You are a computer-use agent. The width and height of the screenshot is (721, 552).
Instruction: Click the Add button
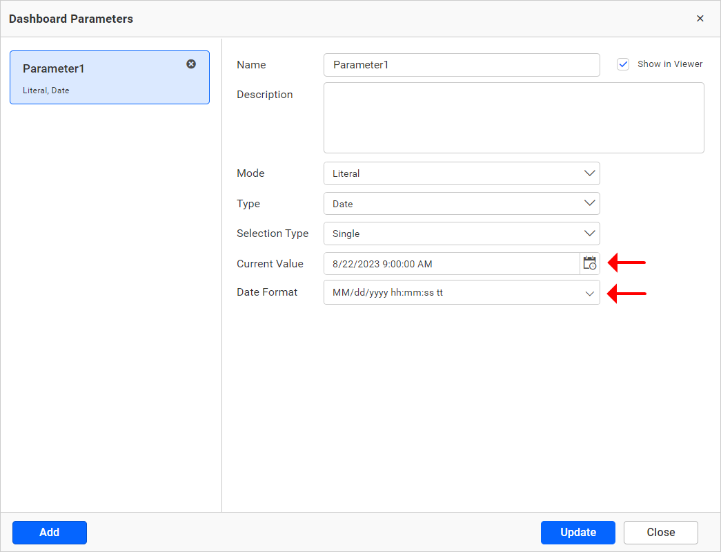(49, 532)
